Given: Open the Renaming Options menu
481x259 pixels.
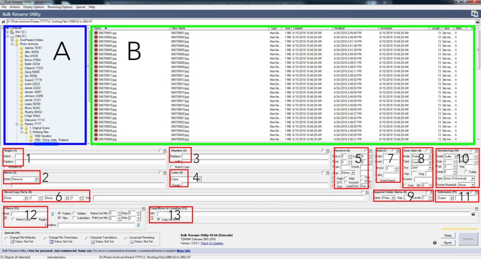Looking at the screenshot, I should click(61, 7).
